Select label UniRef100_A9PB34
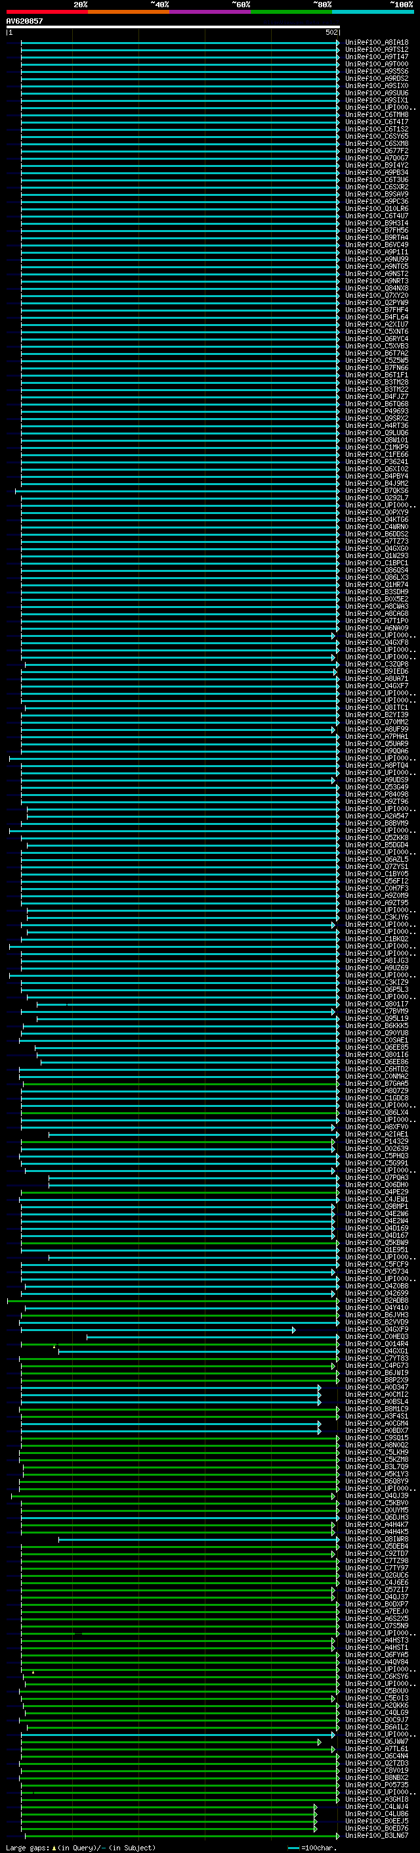This screenshot has height=1853, width=420. [377, 173]
